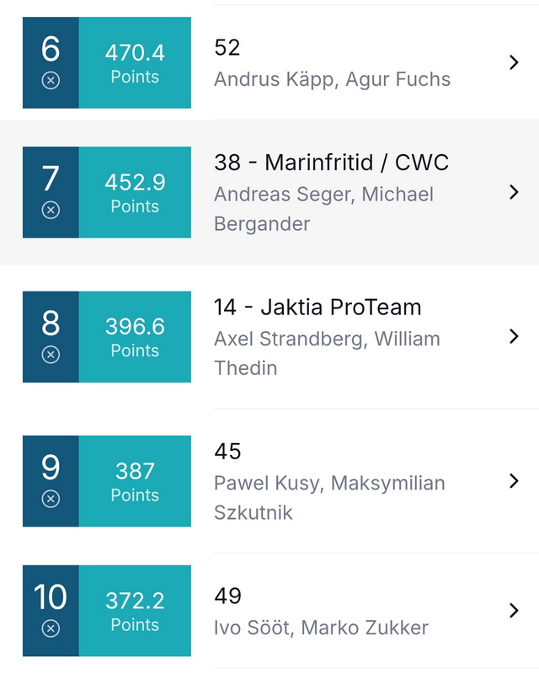Viewport: 539px width, 674px height.
Task: Open the Marinfritid / CWC row chevron
Action: coord(514,192)
